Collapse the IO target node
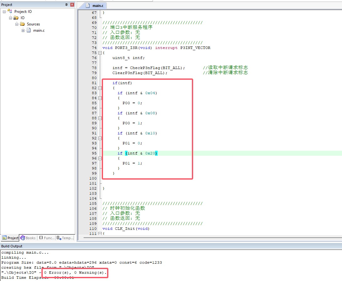The height and width of the screenshot is (281, 342). [10, 18]
